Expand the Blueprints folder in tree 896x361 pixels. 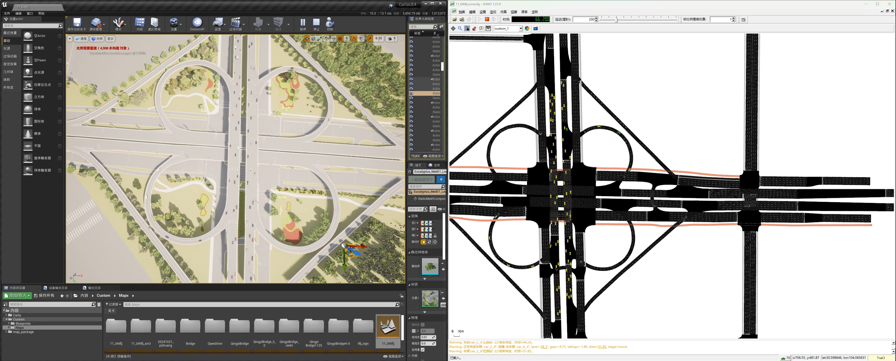[x=9, y=323]
